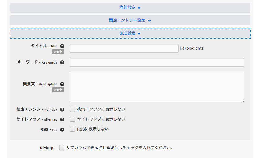Click the title's 0文字 character count badge

pos(58,52)
